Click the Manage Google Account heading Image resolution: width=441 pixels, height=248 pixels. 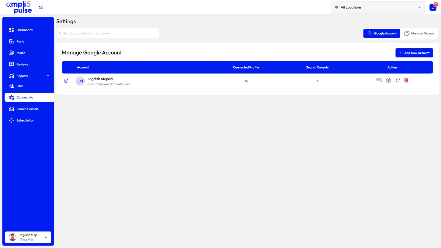coord(92,53)
